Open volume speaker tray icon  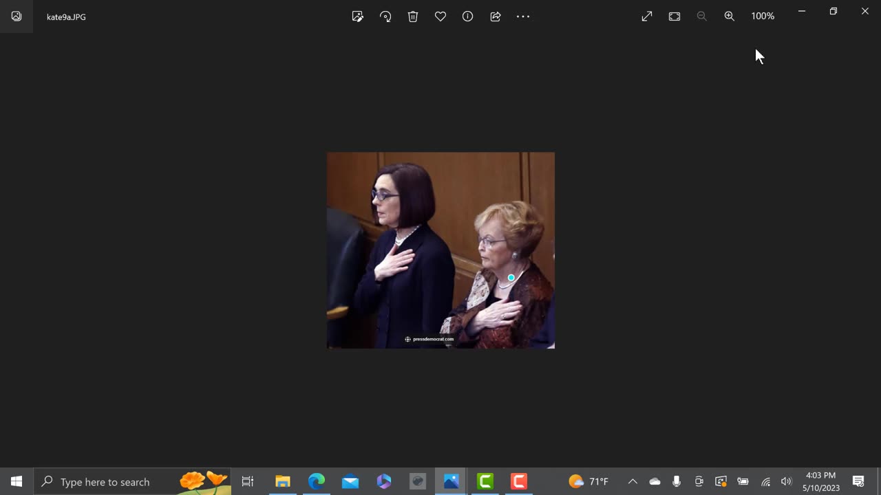click(x=787, y=481)
